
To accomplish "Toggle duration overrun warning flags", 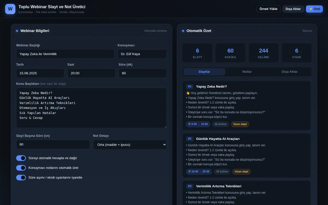I will (x=21, y=178).
